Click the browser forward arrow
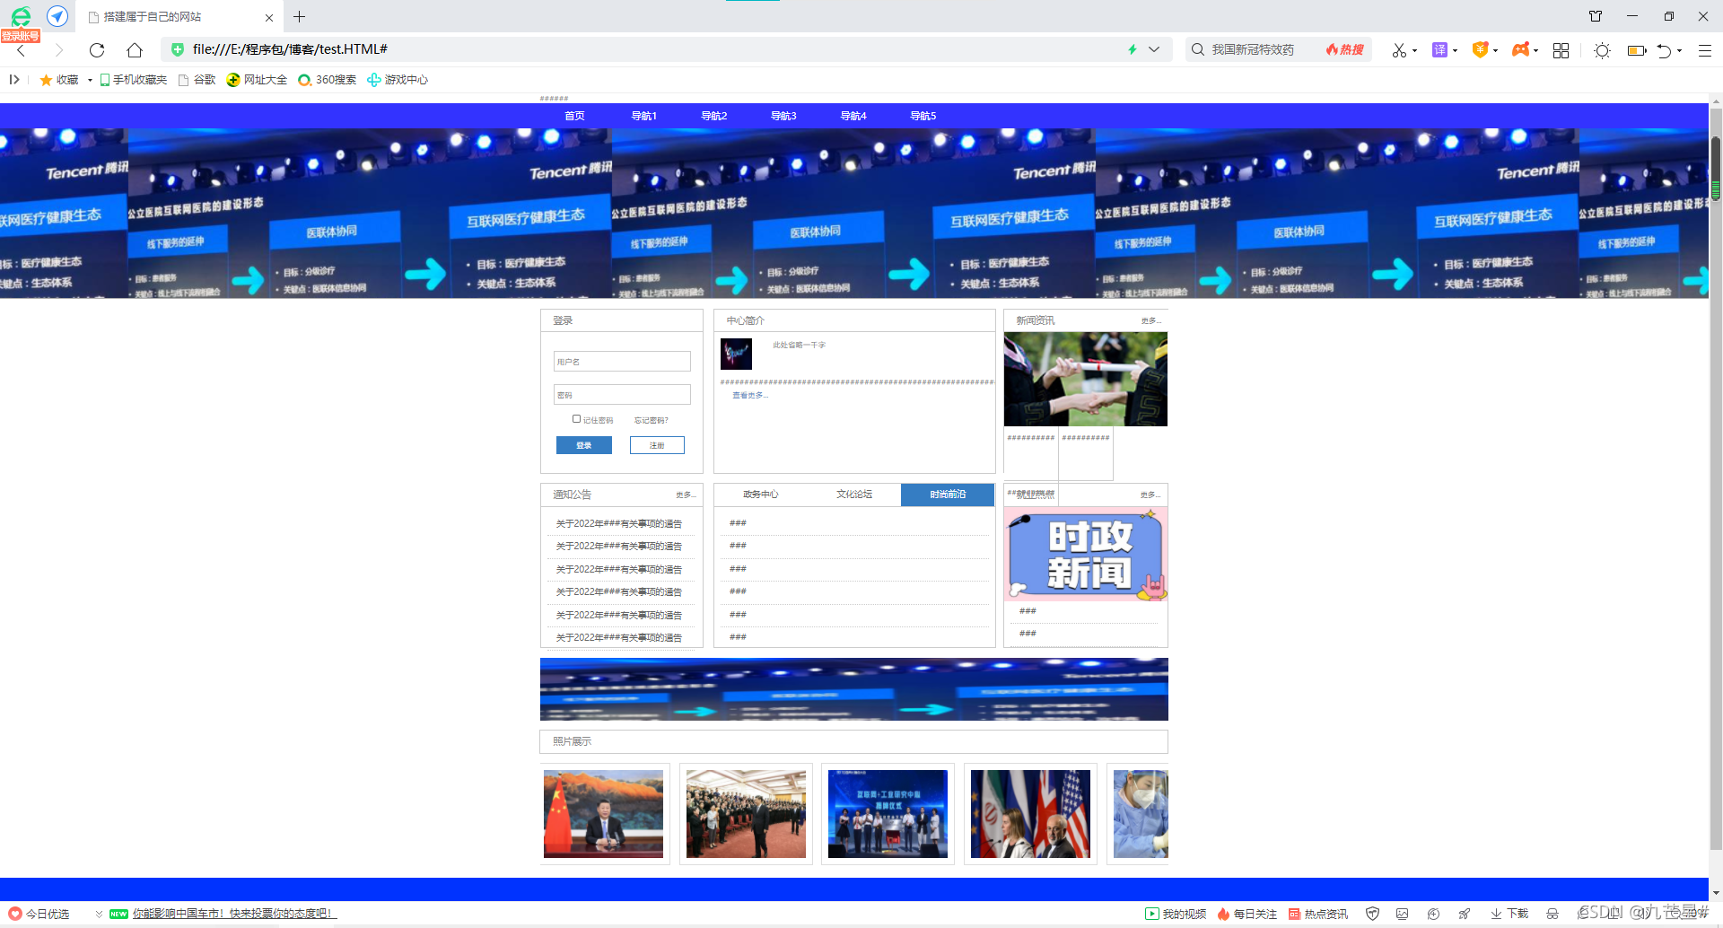1723x928 pixels. tap(59, 50)
